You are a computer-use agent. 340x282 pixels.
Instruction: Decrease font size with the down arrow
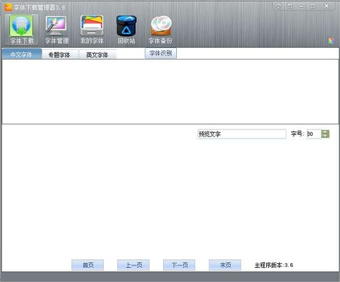[x=325, y=136]
